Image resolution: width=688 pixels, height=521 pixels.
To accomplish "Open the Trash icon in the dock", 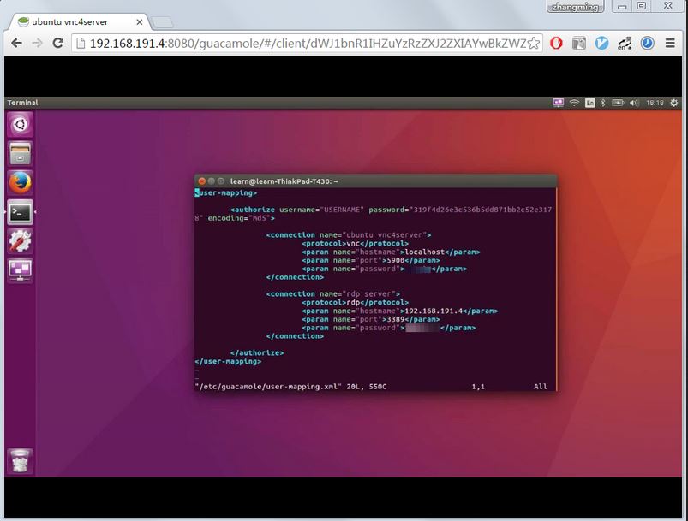I will [x=19, y=460].
